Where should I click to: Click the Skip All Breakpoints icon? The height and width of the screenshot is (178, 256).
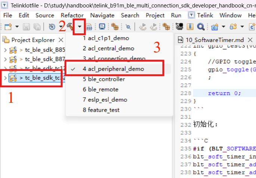[x=128, y=27]
